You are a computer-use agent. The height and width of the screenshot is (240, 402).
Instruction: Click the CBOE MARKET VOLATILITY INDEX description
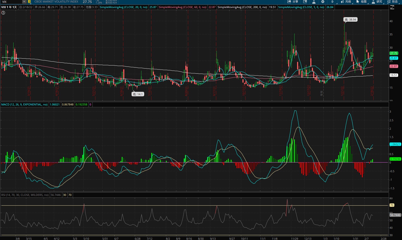56,2
